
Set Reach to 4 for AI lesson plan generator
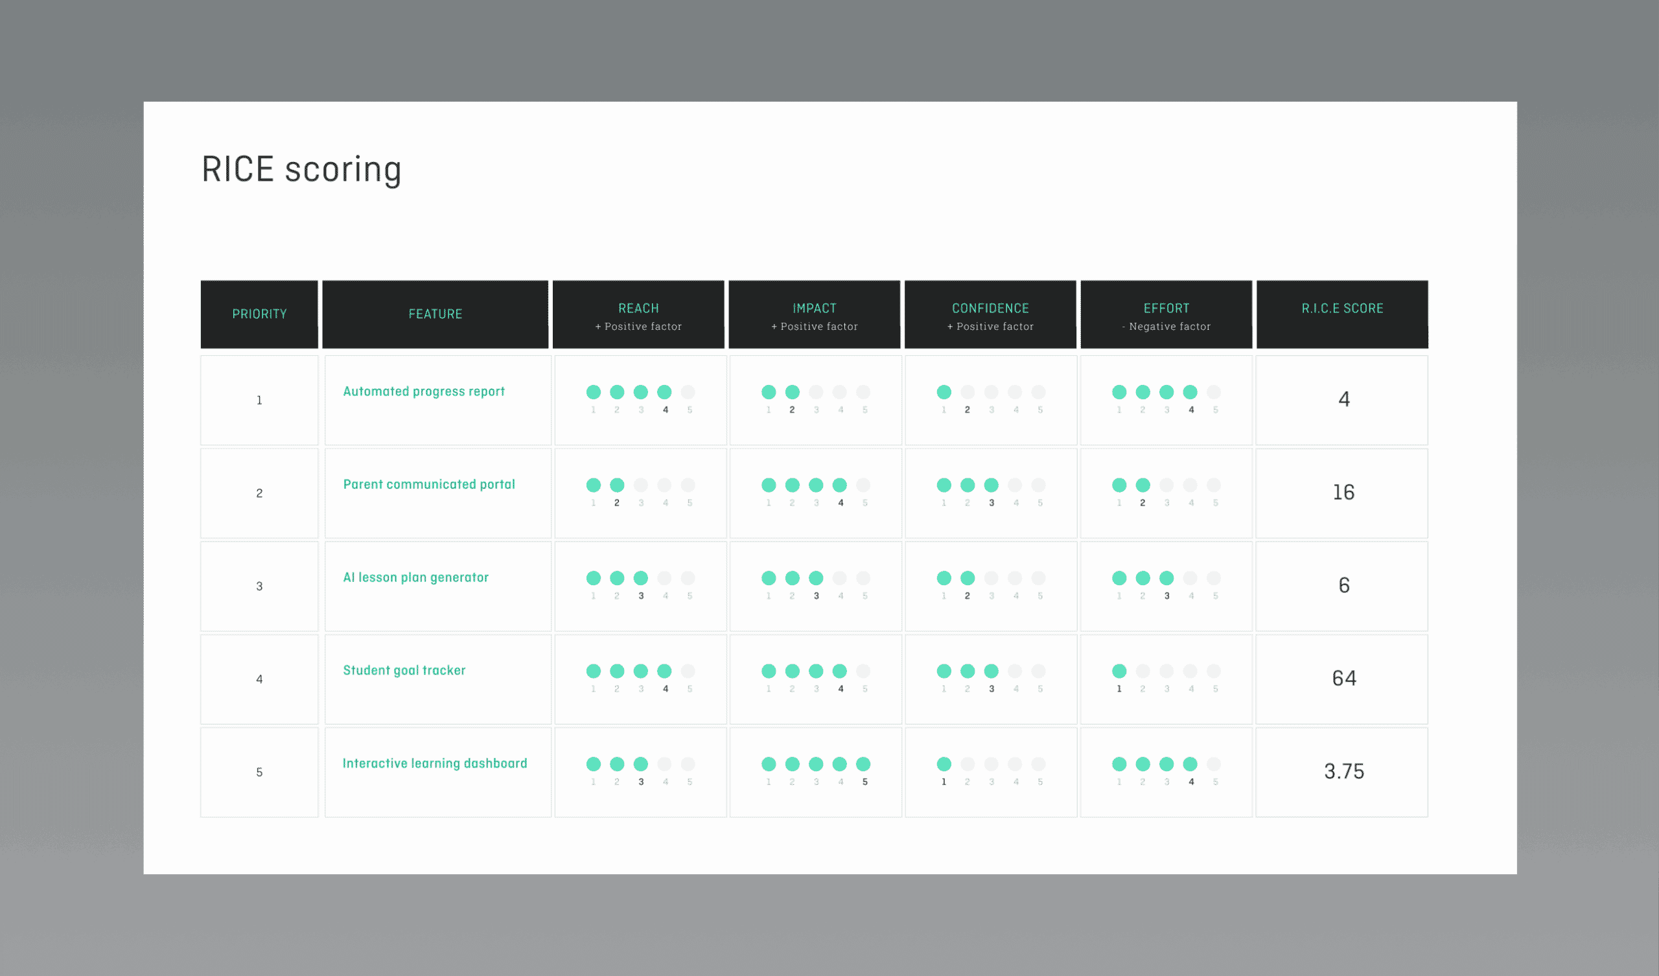[x=664, y=577]
